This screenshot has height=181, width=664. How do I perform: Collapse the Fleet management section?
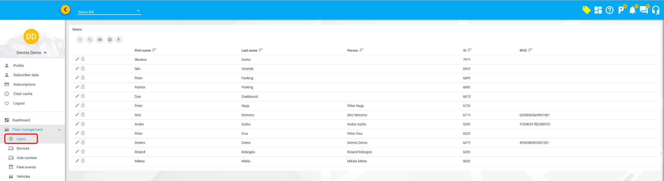59,130
